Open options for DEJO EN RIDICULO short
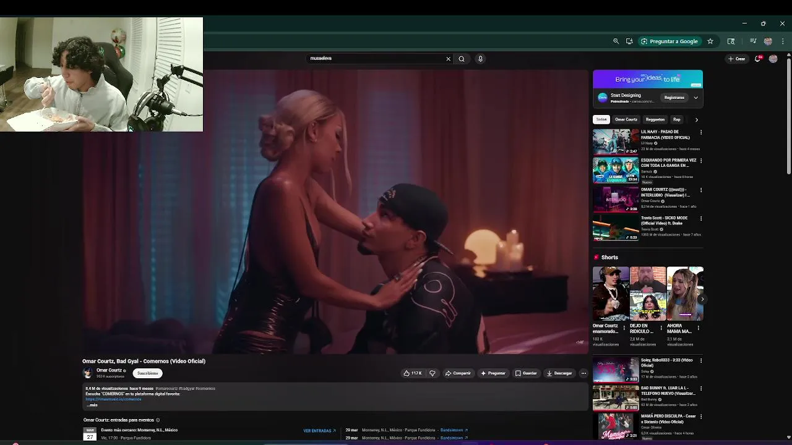Screen dimensions: 792x445 tap(661, 328)
